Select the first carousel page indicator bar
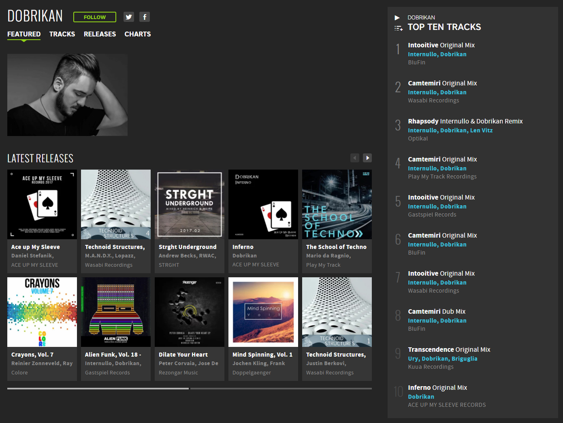 (x=98, y=389)
